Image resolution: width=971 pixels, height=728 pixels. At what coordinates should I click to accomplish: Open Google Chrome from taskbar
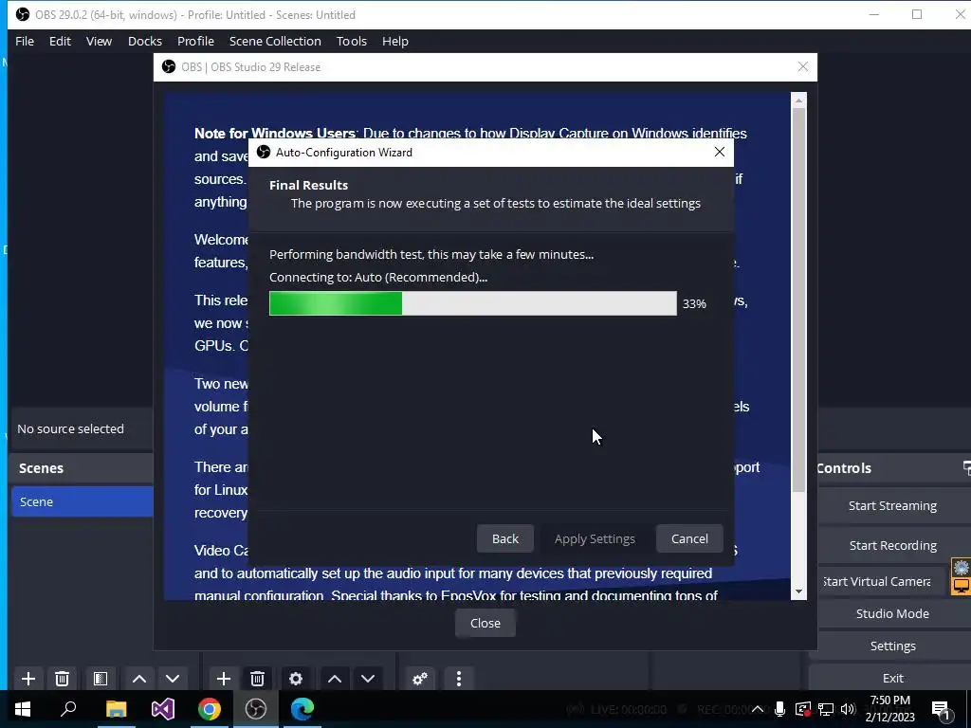coord(210,709)
